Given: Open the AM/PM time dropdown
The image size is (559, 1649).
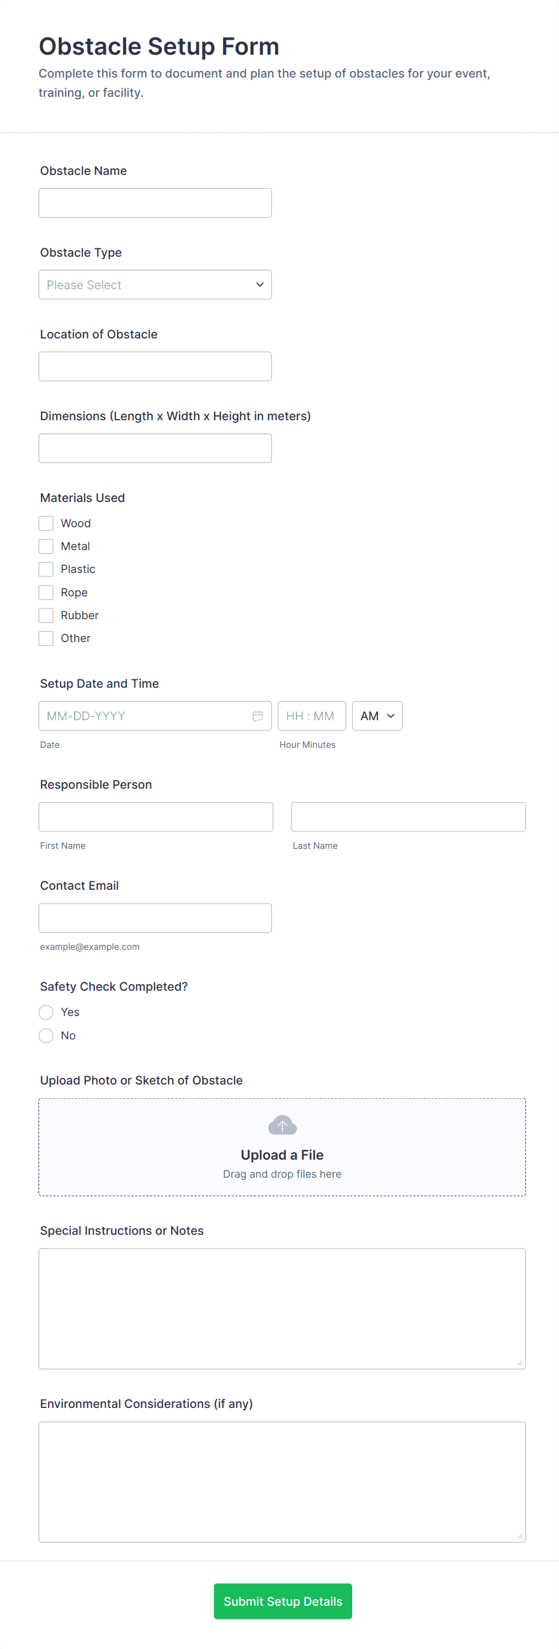Looking at the screenshot, I should click(x=376, y=715).
